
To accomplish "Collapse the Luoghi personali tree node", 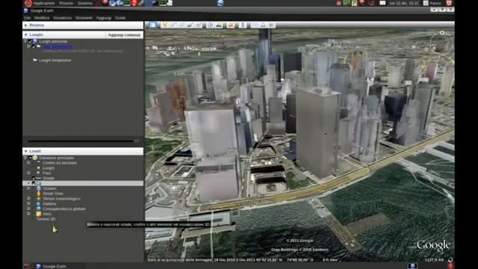I will point(25,41).
